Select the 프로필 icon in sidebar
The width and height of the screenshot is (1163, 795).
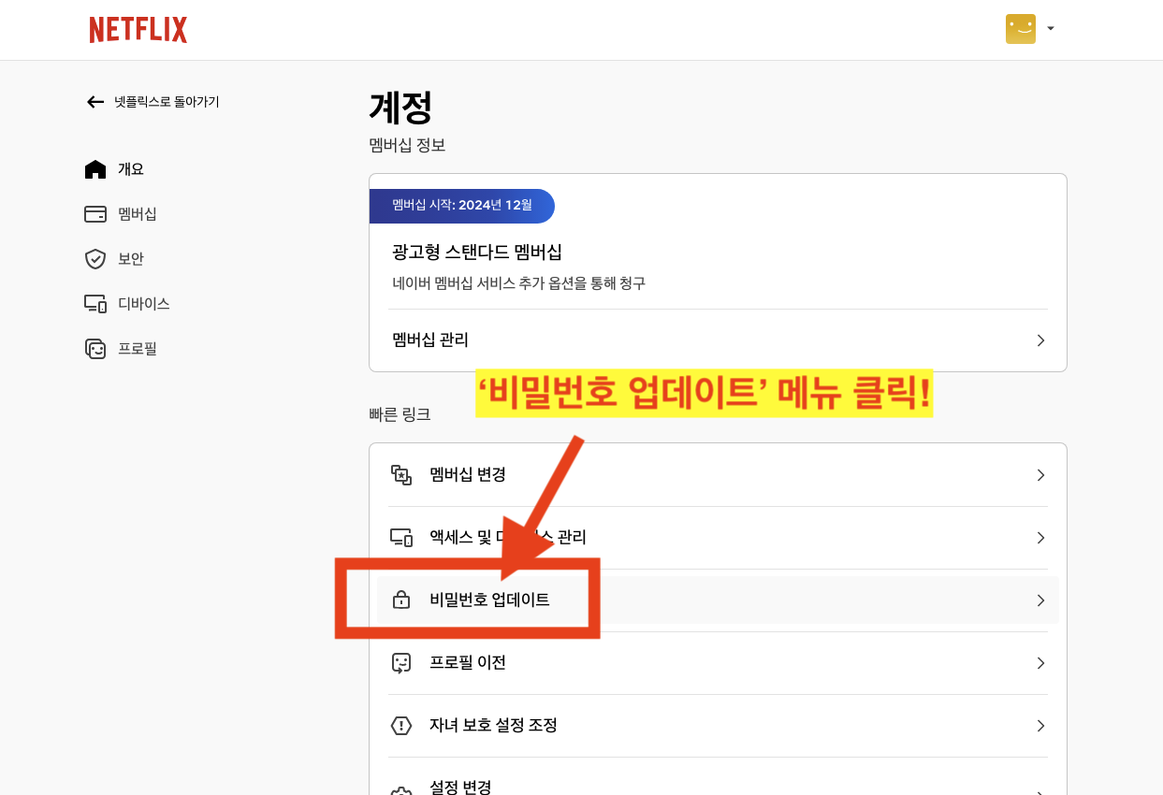coord(95,348)
